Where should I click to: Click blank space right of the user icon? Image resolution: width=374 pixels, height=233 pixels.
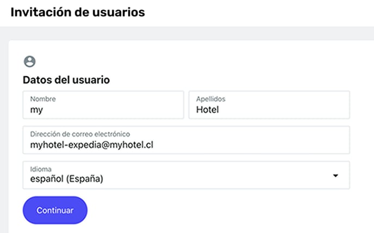click(x=191, y=62)
